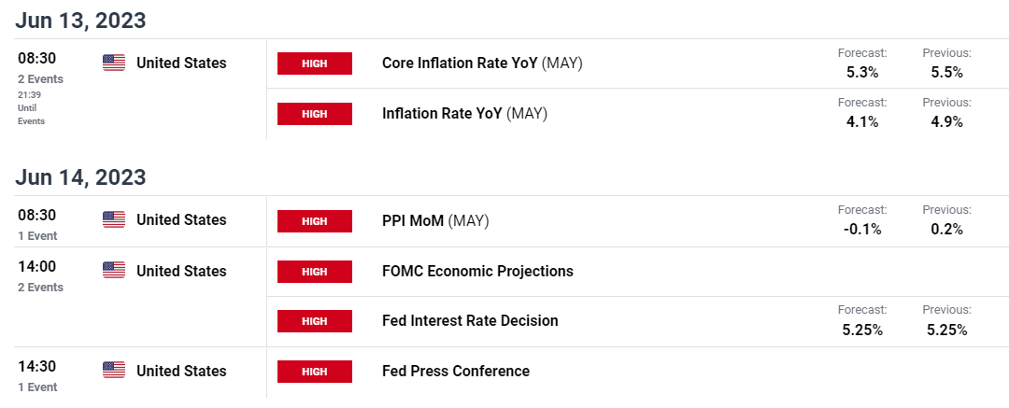Open the Inflation Rate YoY (MAY) event
The width and height of the screenshot is (1009, 408).
click(x=464, y=114)
